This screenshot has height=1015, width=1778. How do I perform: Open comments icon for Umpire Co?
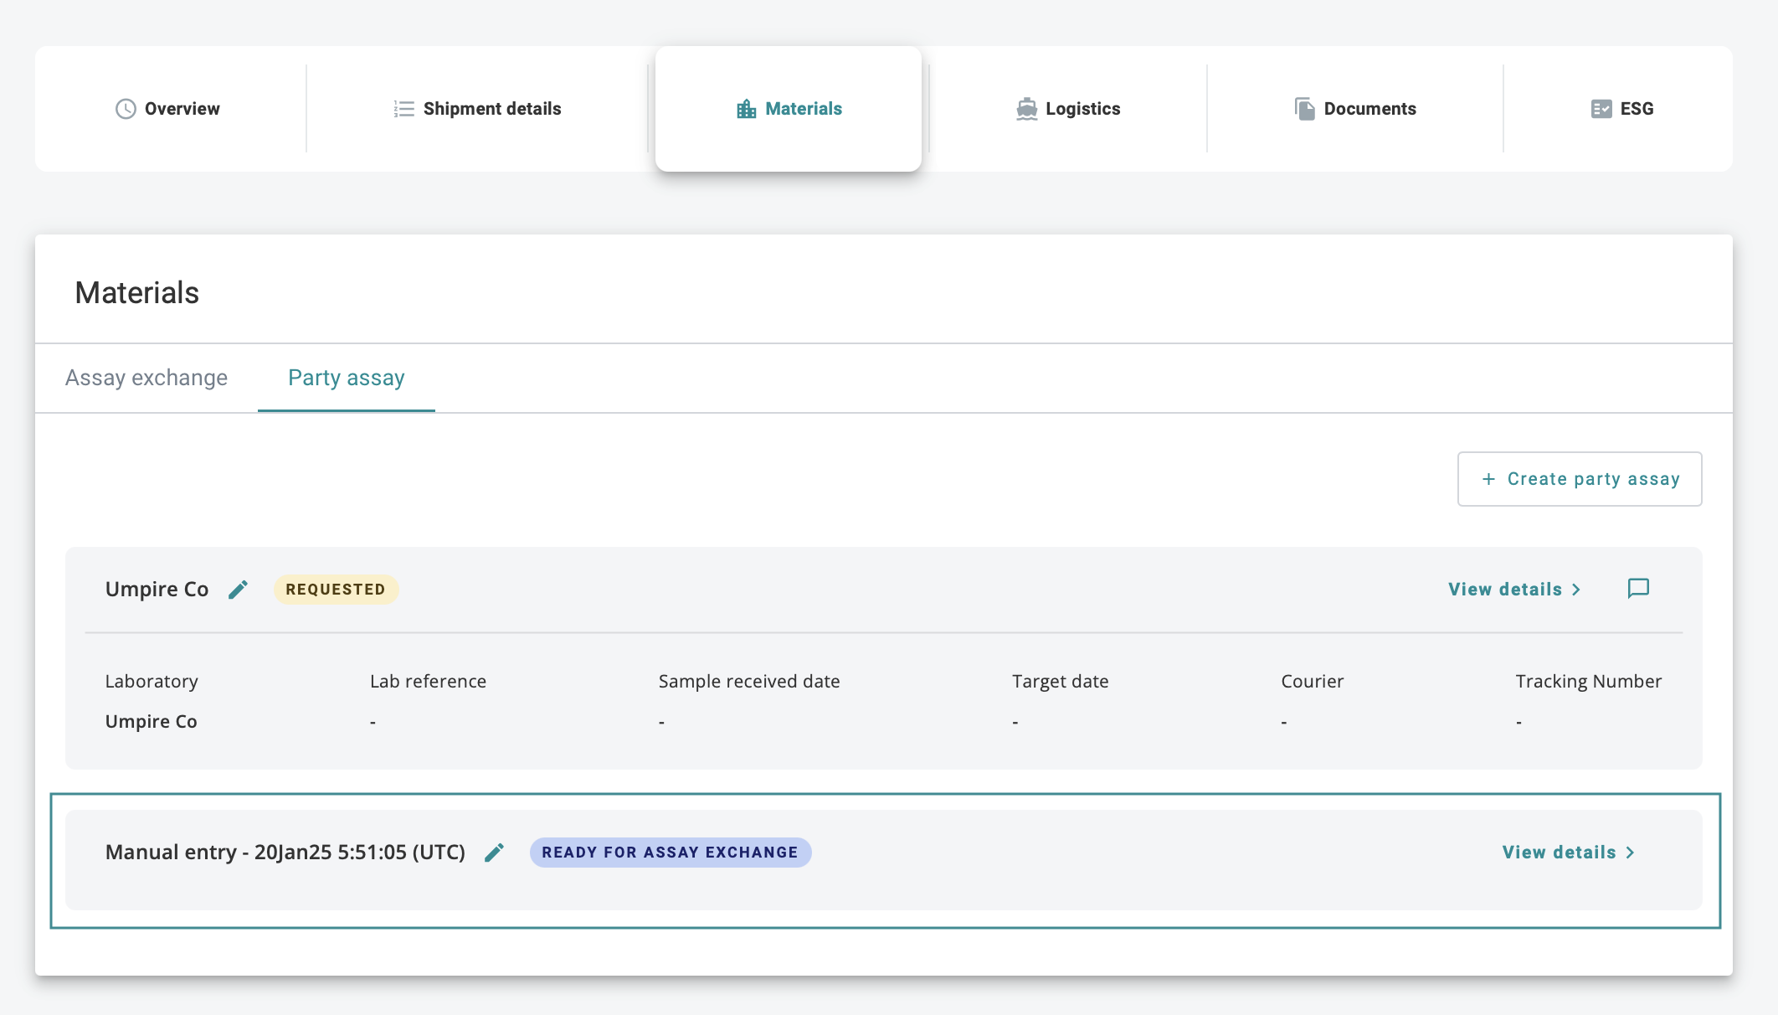coord(1638,589)
